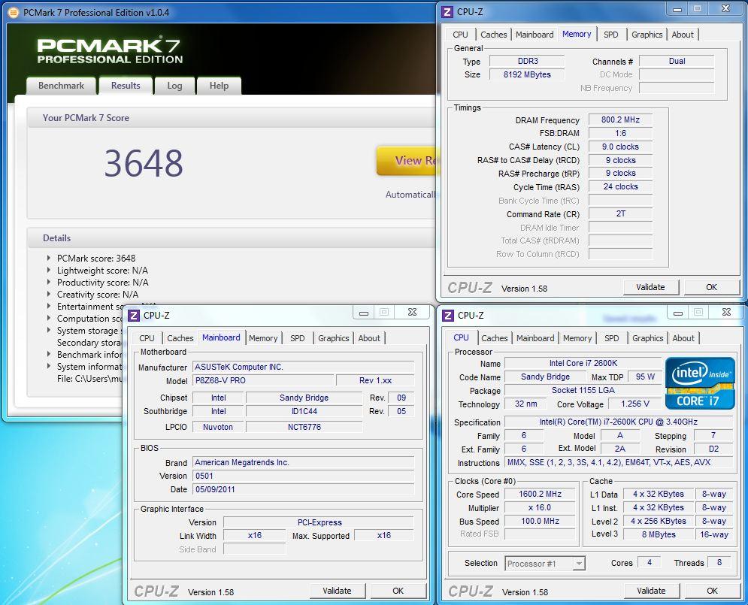
Task: Select About tab in Mainboard window
Action: 369,338
